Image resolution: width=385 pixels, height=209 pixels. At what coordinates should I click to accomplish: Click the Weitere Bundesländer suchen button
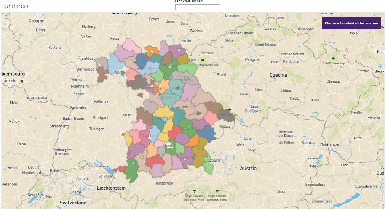(351, 23)
